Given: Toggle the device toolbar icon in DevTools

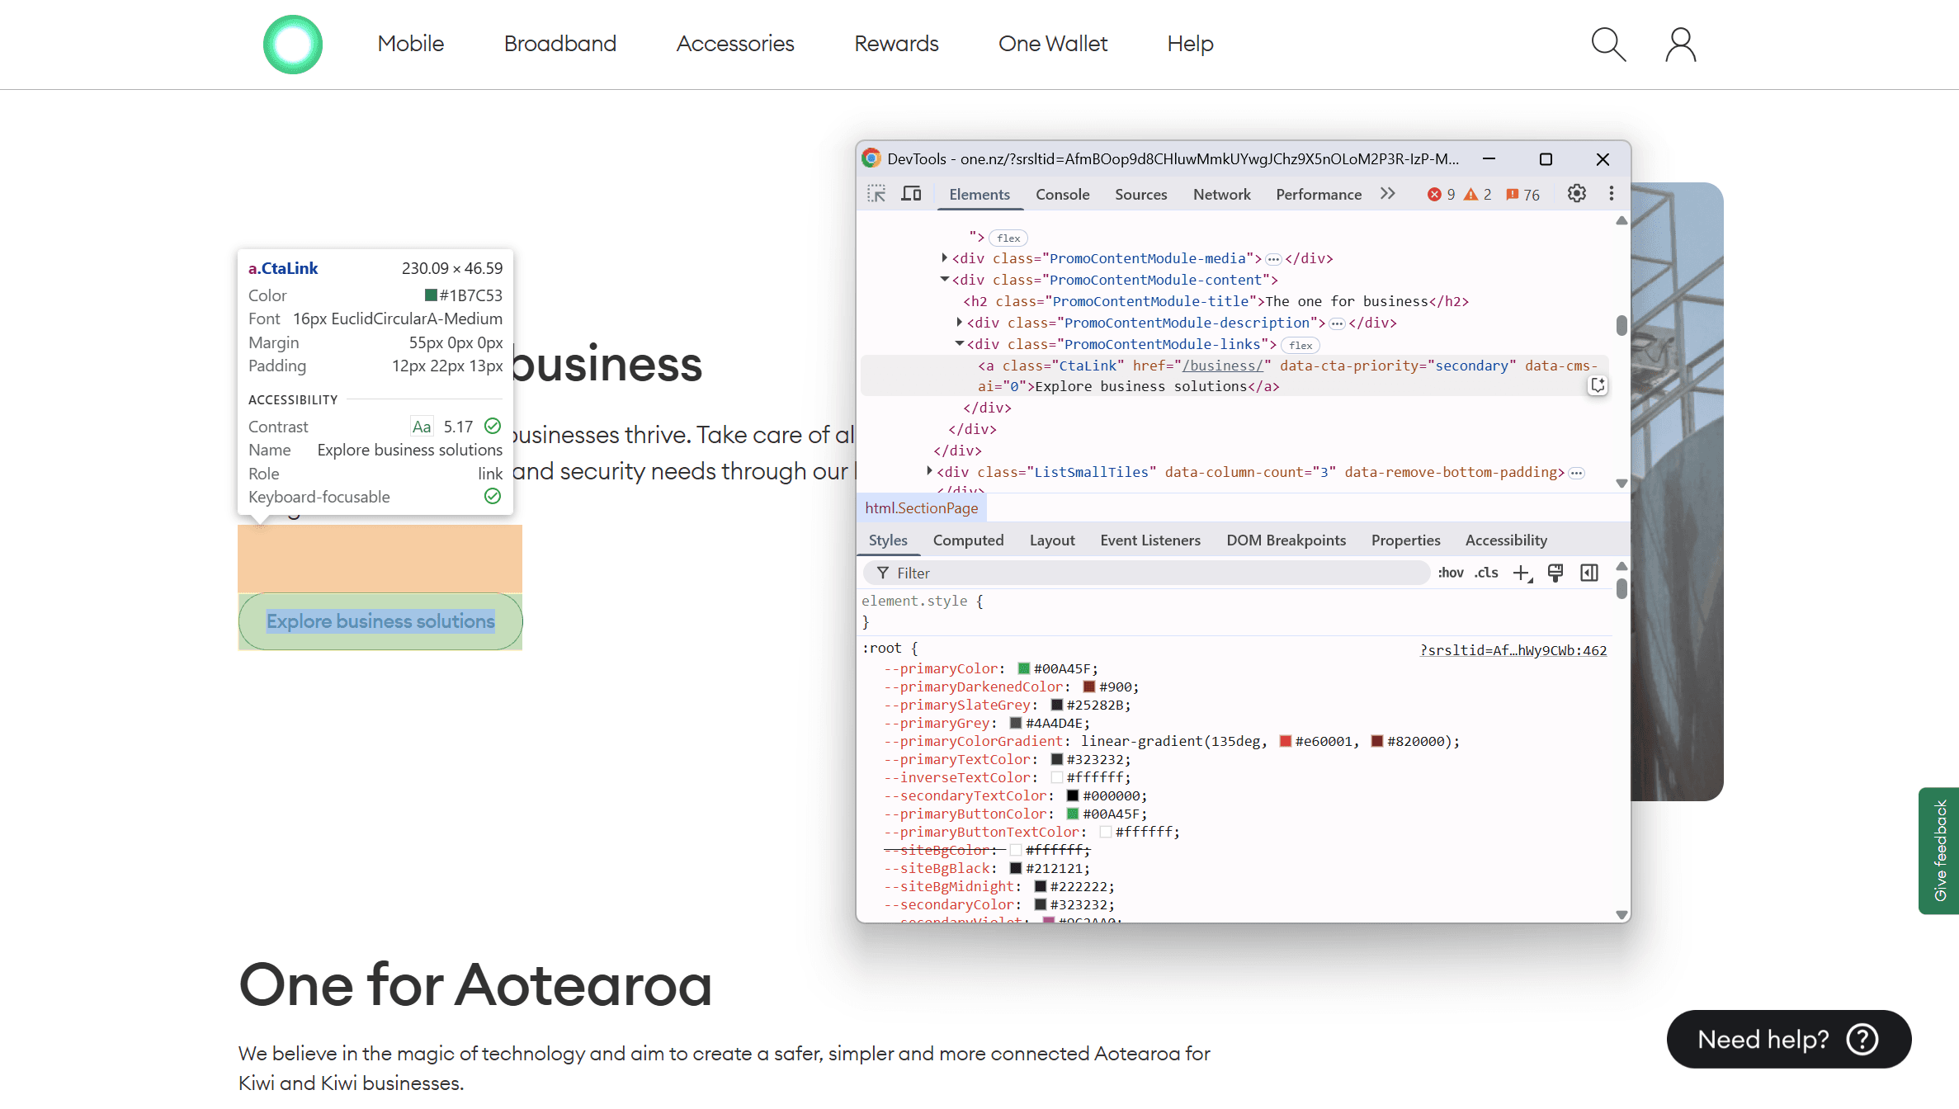Looking at the screenshot, I should click(x=911, y=194).
